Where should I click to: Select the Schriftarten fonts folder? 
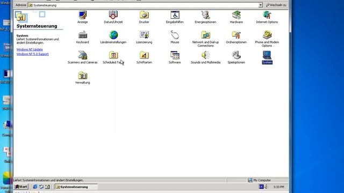click(144, 57)
